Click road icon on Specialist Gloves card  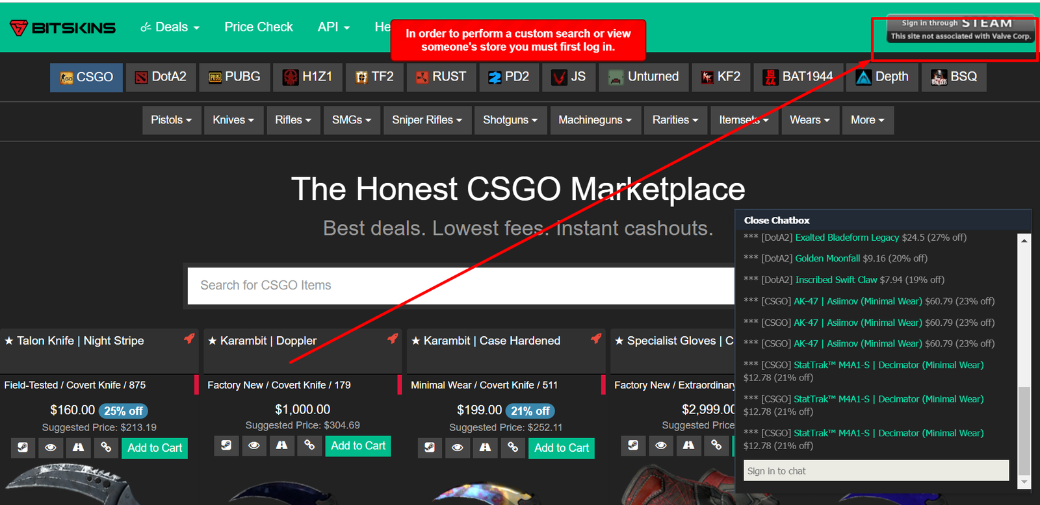pos(689,445)
